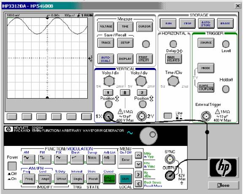Screen dimensions: 243x194
Task: Open the DISPLAY menu
Action: [125, 59]
